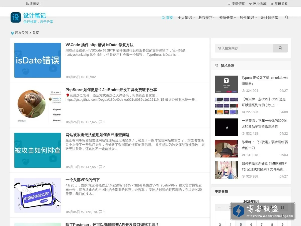Click the isDate错误 article thumbnail
The width and height of the screenshot is (301, 226).
[38, 60]
